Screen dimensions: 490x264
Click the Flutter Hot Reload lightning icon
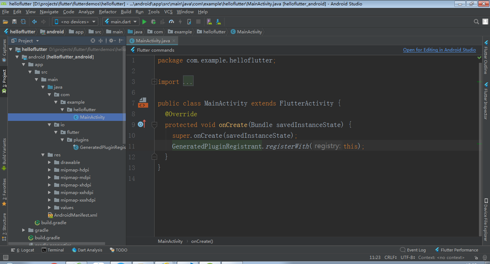(180, 22)
